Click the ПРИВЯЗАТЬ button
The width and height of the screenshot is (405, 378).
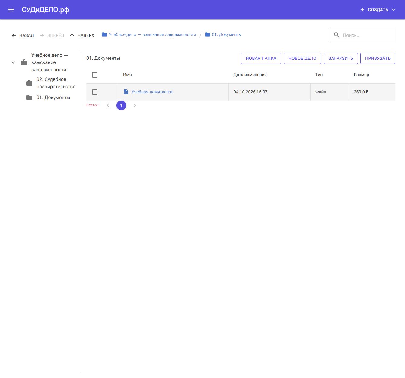tap(378, 58)
